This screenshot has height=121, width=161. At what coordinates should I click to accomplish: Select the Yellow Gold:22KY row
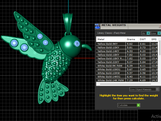(x=127, y=62)
